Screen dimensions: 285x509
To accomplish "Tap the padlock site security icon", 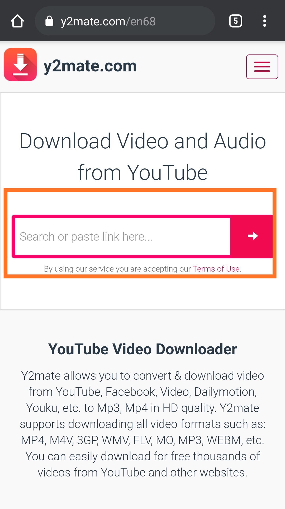I will (x=49, y=21).
